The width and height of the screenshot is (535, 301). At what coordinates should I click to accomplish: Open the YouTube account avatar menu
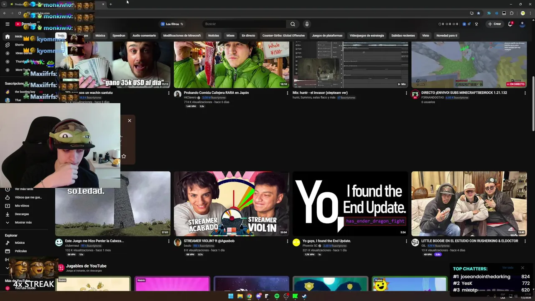pos(522,24)
